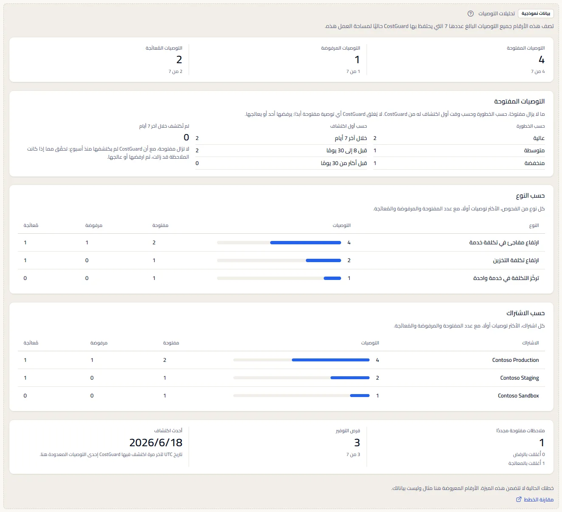Click the بيانات نموذجية badge

pyautogui.click(x=536, y=14)
